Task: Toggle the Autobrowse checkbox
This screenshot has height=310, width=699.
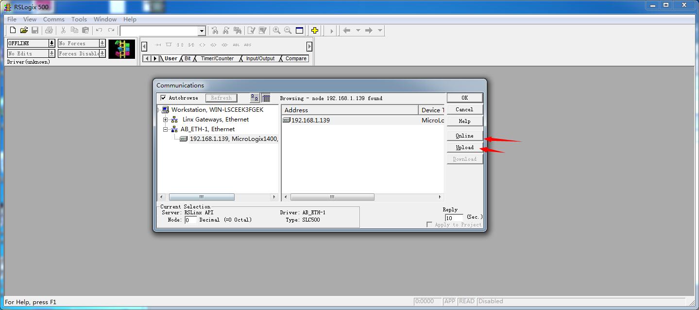Action: [x=164, y=98]
